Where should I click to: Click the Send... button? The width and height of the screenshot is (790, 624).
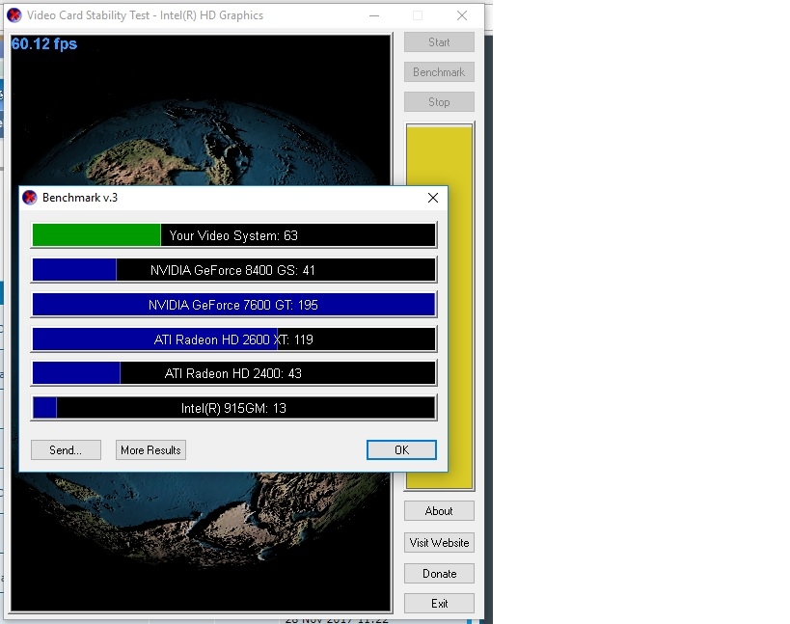click(x=66, y=450)
